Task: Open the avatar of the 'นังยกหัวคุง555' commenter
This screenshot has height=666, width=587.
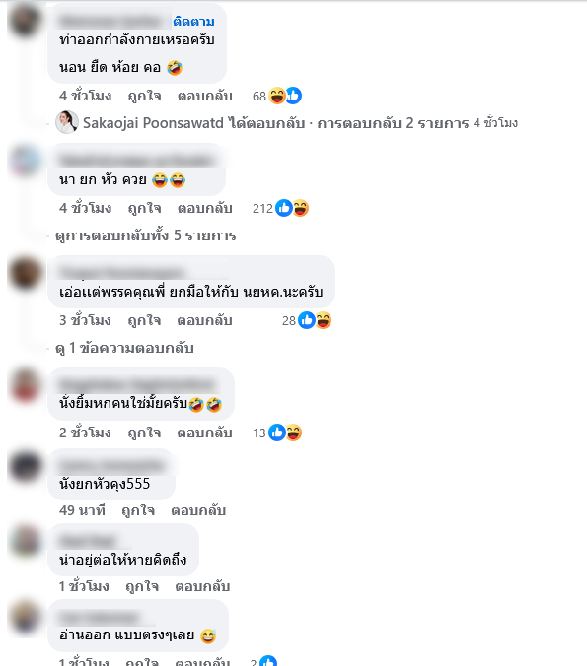Action: pos(25,466)
